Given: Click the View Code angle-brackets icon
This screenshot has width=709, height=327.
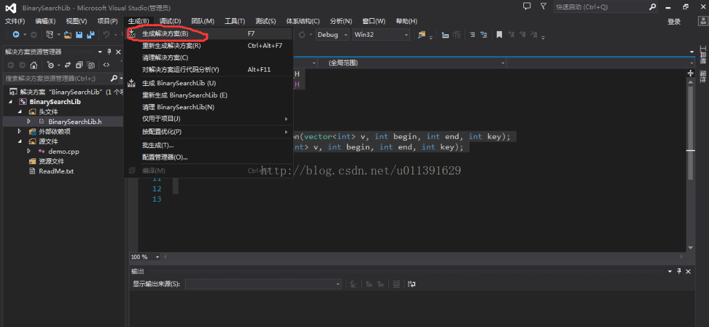Looking at the screenshot, I should pyautogui.click(x=106, y=65).
